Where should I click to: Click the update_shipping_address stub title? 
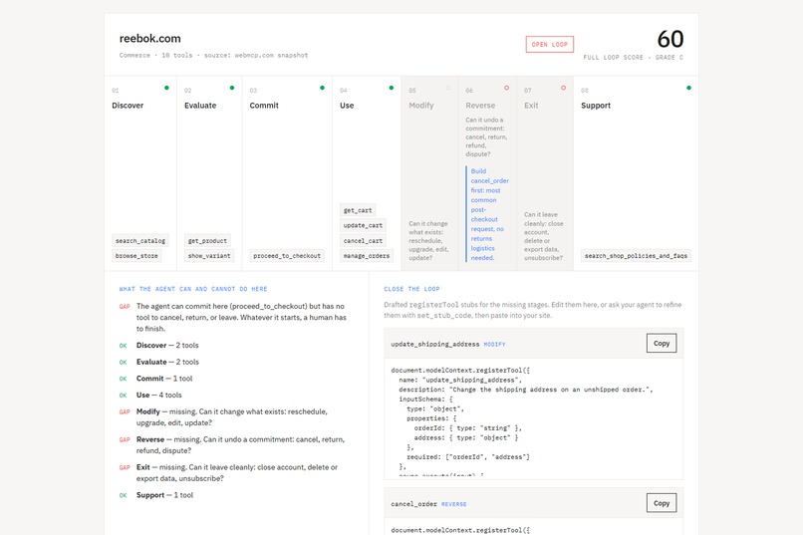click(x=434, y=344)
